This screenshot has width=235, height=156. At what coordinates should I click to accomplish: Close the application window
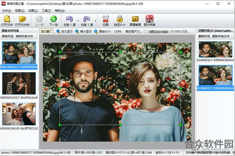click(x=229, y=4)
